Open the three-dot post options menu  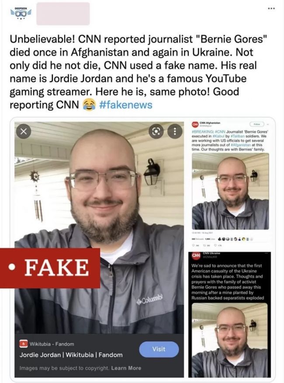271,9
